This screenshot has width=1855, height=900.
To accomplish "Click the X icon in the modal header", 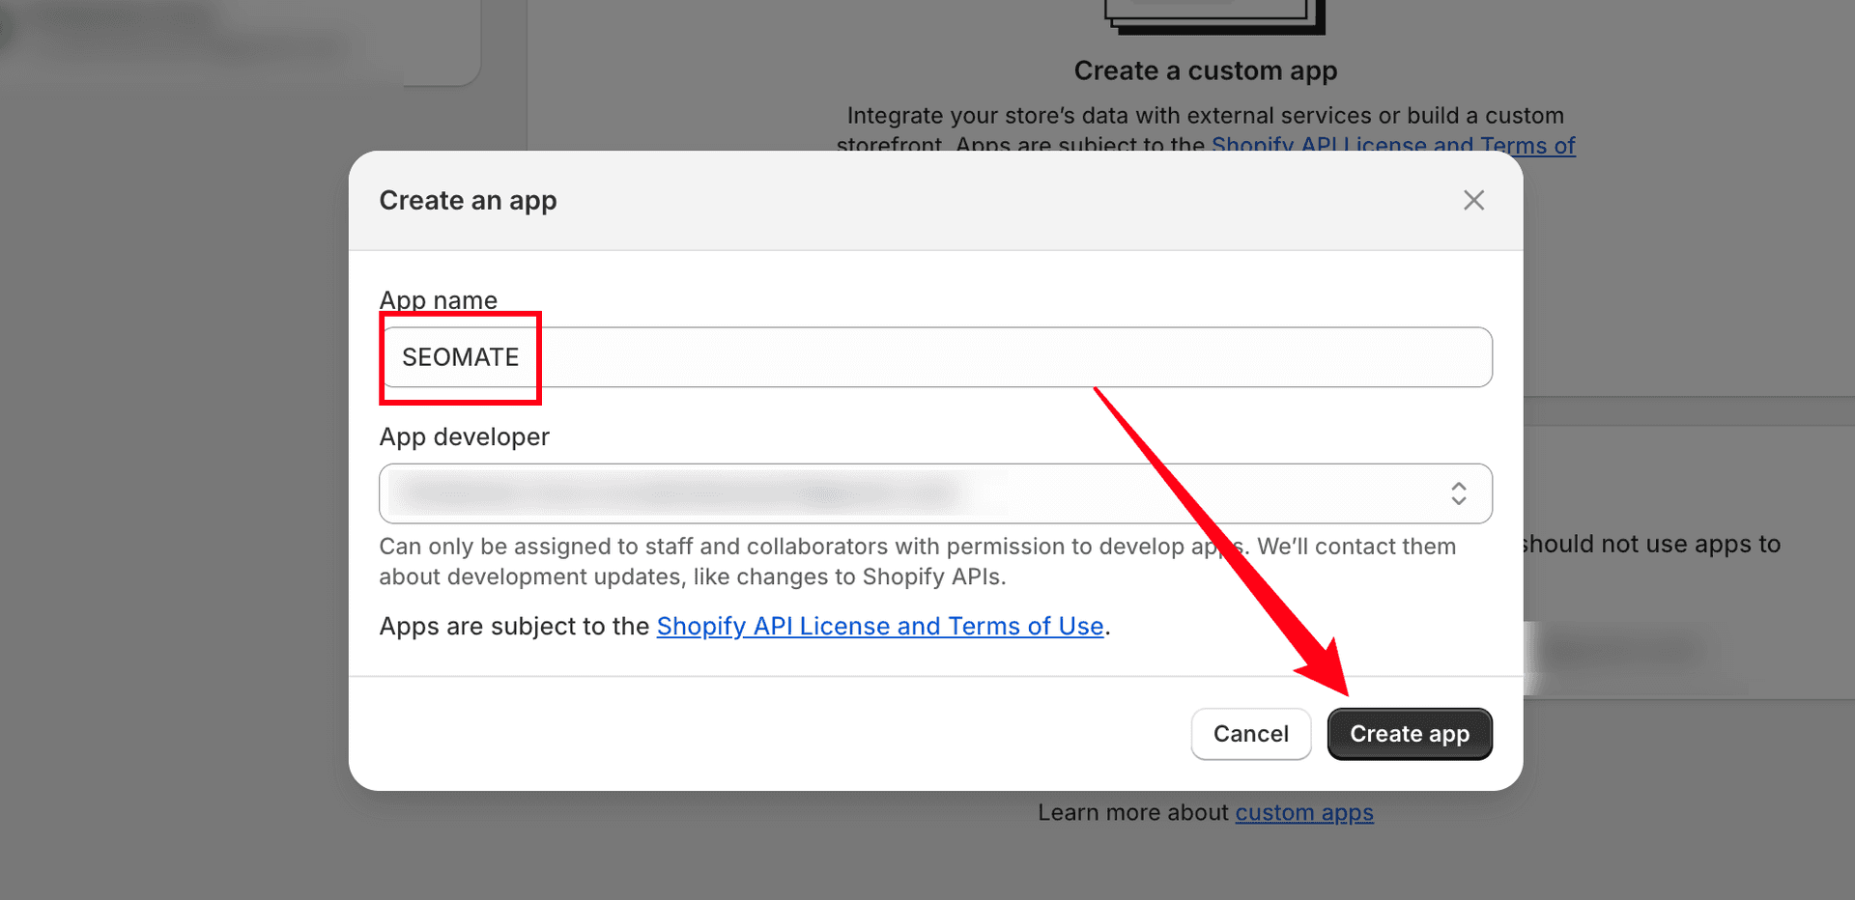I will [x=1473, y=200].
